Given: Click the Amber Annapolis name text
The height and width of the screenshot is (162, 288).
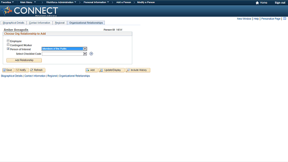Looking at the screenshot, I should (16, 30).
